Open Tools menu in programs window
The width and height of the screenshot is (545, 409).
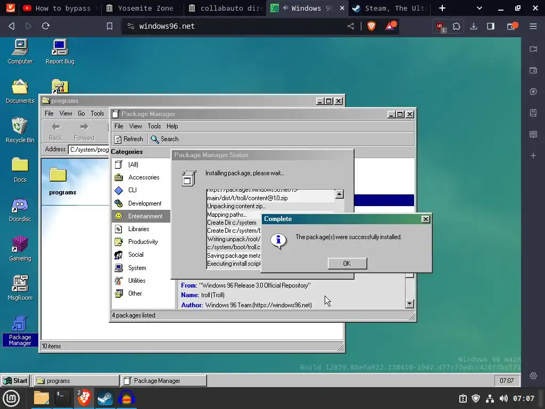tap(97, 113)
